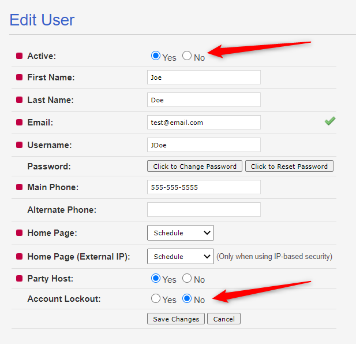
Task: Click the required marker beside Email
Action: pyautogui.click(x=19, y=122)
